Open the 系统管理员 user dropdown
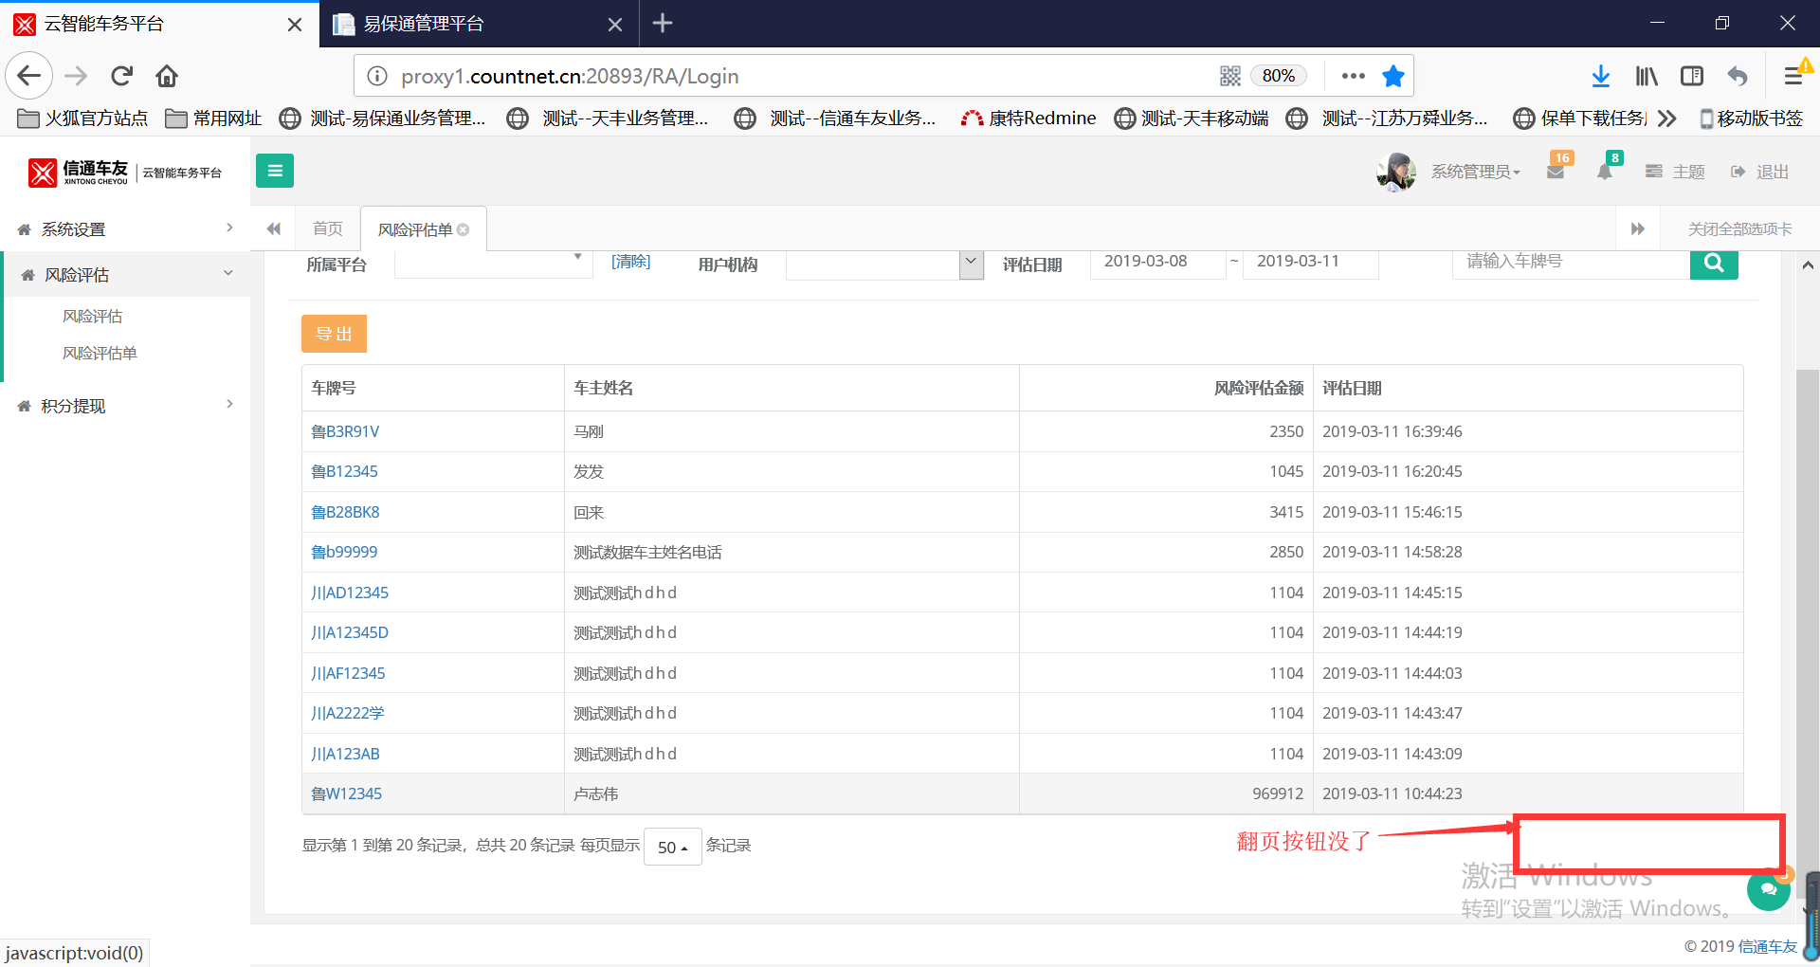 [x=1475, y=172]
